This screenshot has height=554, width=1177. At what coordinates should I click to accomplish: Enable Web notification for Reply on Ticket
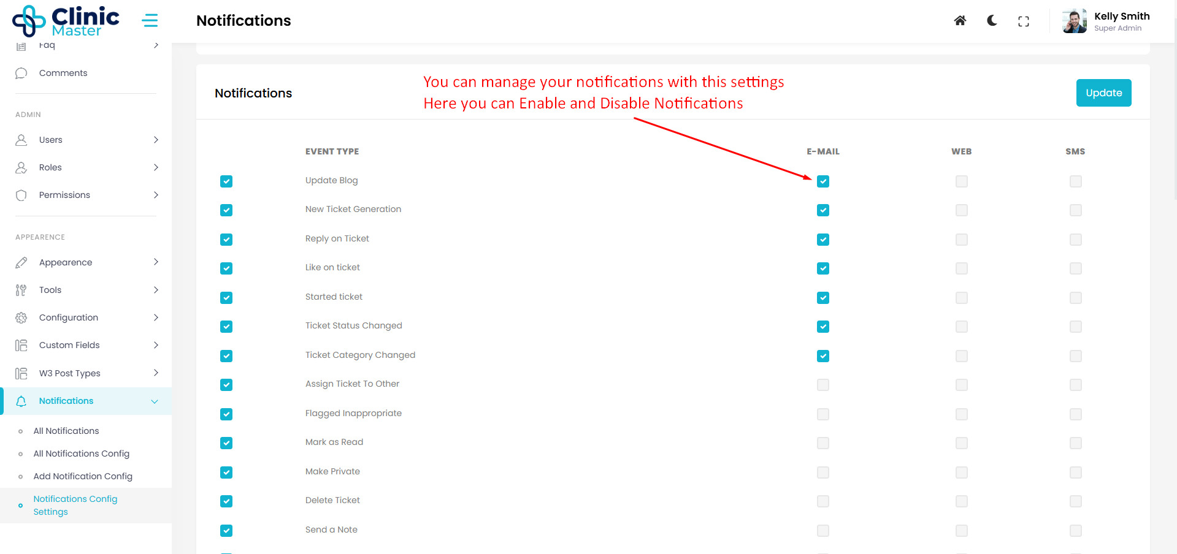961,240
